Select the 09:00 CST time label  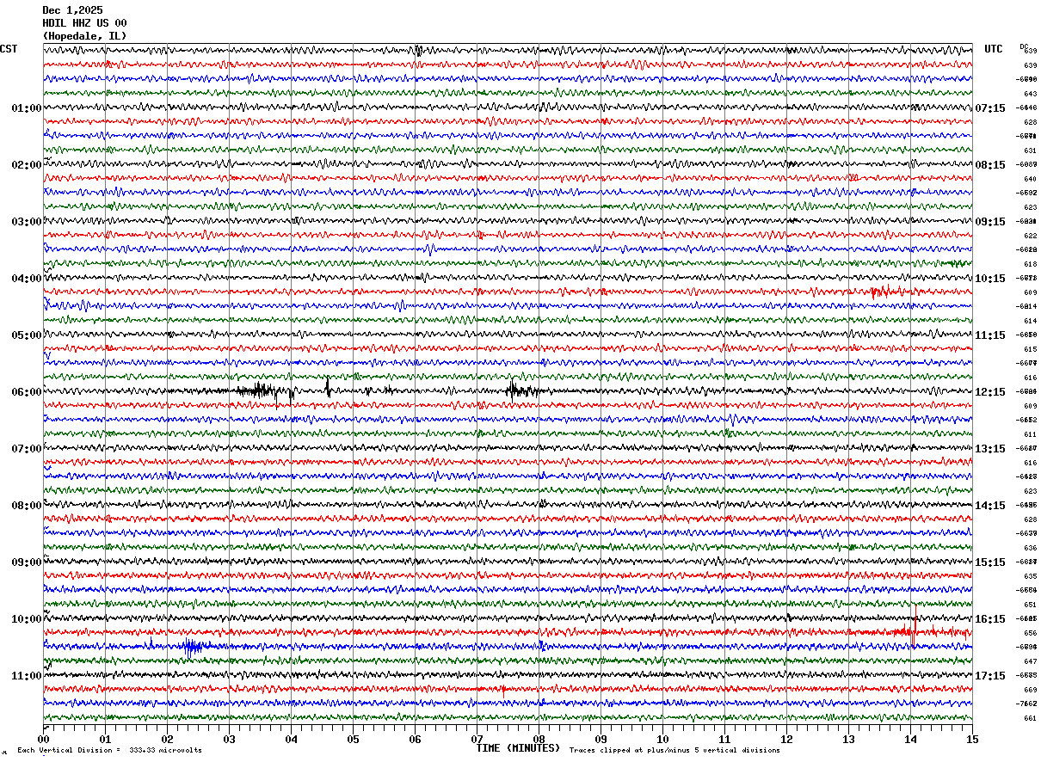coord(27,562)
